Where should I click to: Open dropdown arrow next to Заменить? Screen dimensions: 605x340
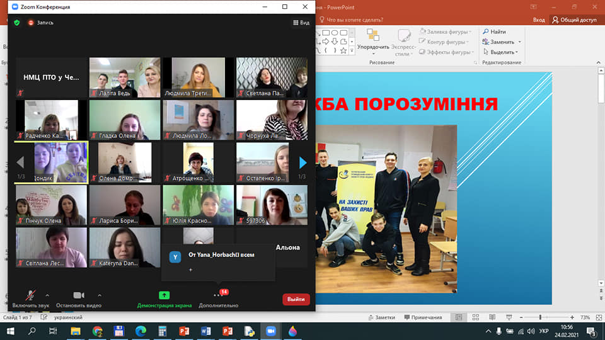coord(520,42)
